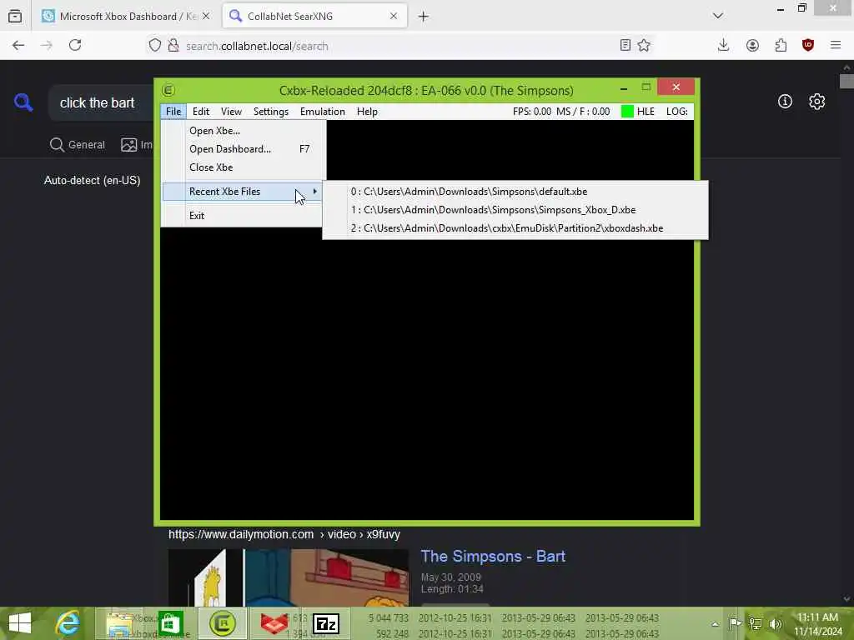This screenshot has width=854, height=640.
Task: Click the tracking protection shield icon
Action: (x=154, y=46)
